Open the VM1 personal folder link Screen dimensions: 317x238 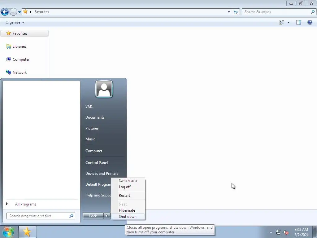tap(89, 107)
